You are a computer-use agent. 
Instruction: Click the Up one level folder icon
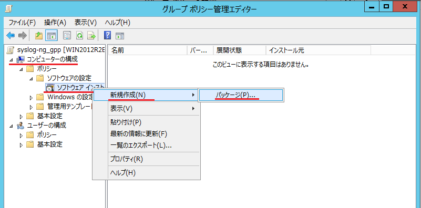[39, 35]
